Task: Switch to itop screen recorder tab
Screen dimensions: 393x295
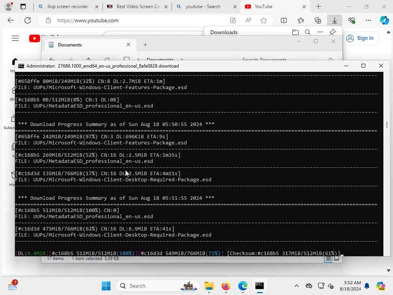Action: (68, 7)
